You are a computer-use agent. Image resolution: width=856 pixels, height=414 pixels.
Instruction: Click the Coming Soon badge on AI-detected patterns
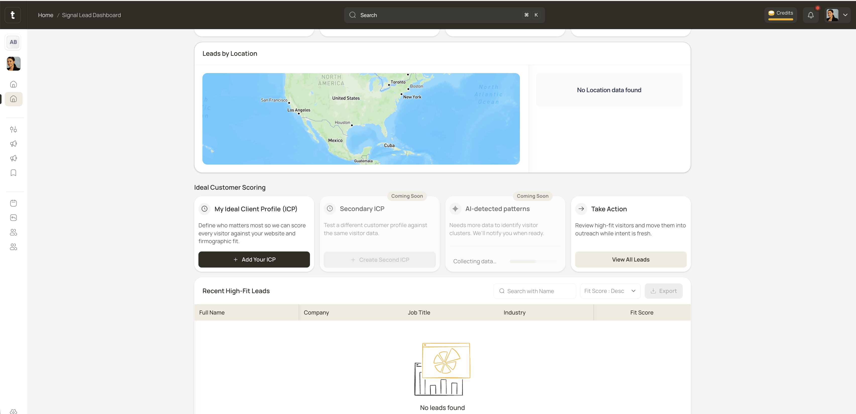pos(533,196)
